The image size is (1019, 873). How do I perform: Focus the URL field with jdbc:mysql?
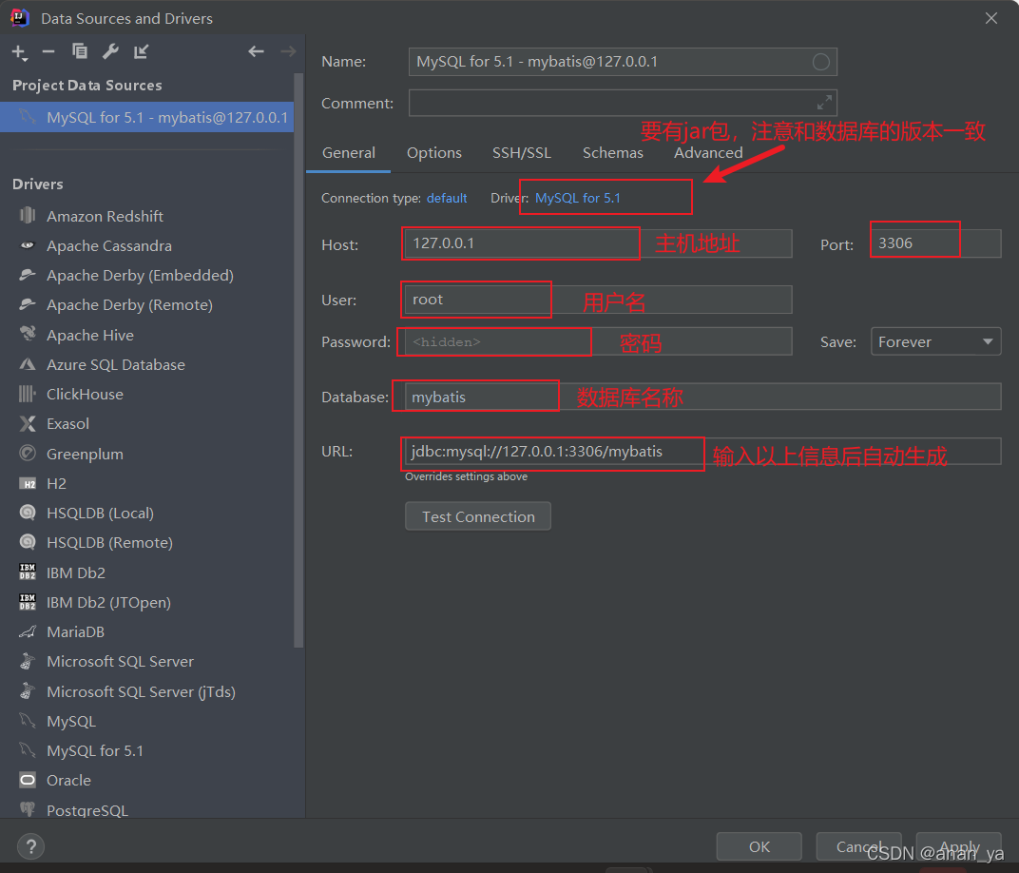coord(702,451)
